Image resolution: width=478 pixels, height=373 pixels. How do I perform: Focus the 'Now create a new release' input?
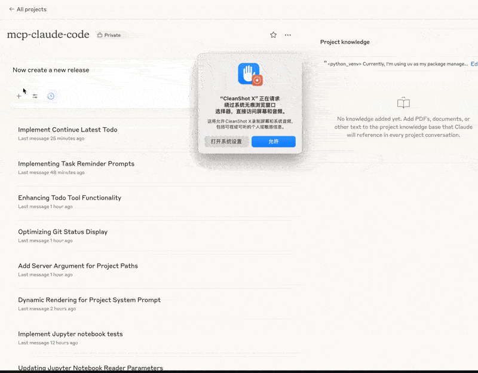102,70
